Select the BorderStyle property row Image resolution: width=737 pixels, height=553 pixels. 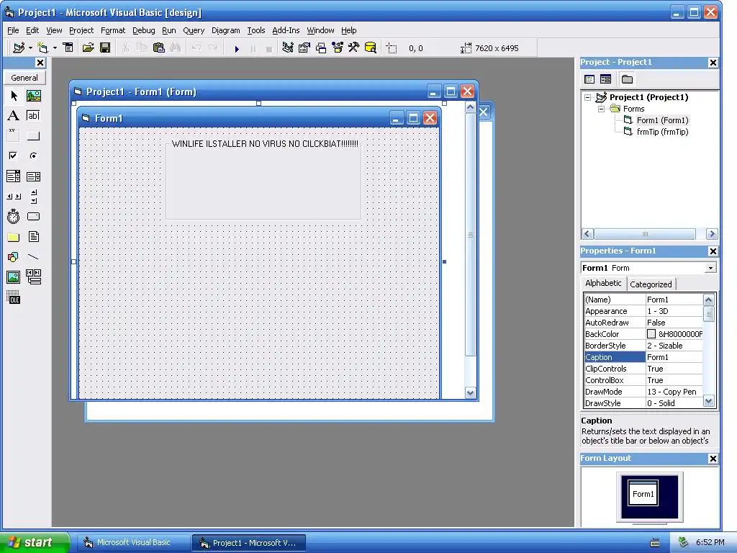(643, 346)
